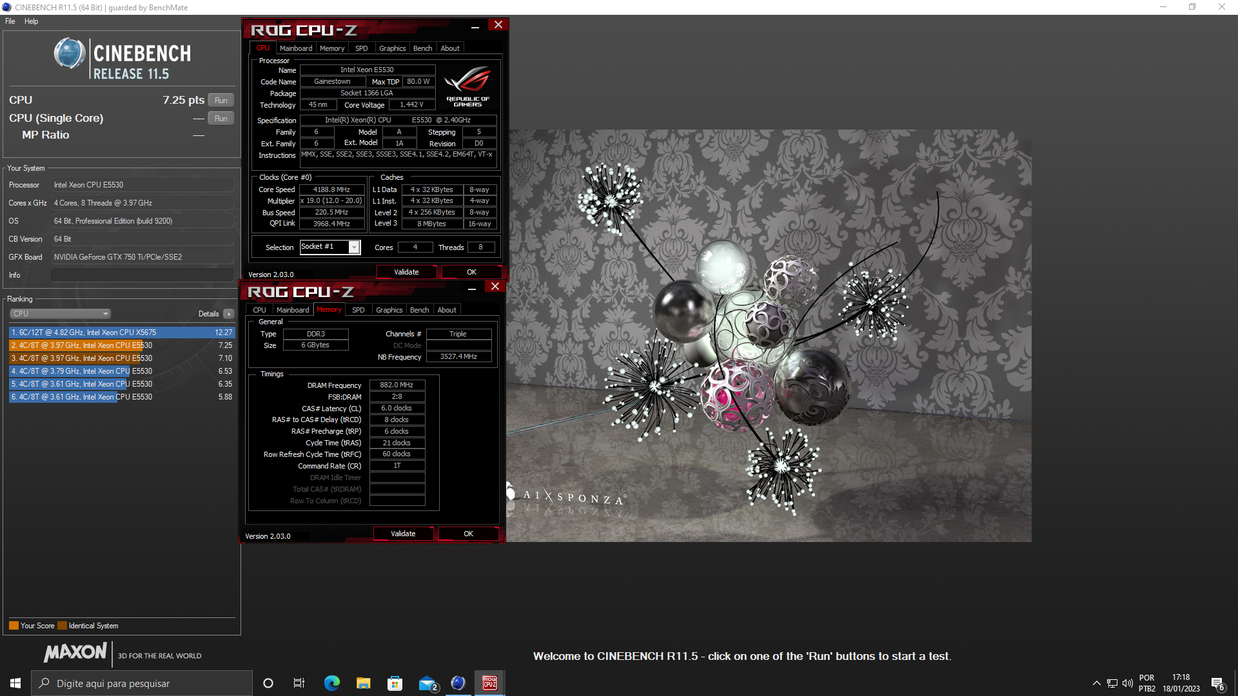This screenshot has width=1238, height=696.
Task: Click Validate in the lower CPU-Z window
Action: tap(403, 534)
